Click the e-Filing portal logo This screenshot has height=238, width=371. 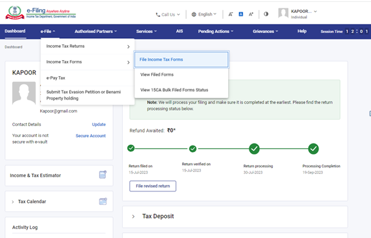click(x=41, y=13)
